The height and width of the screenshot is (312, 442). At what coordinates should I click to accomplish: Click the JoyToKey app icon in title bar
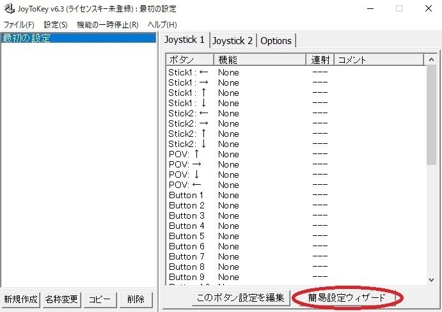[x=10, y=8]
